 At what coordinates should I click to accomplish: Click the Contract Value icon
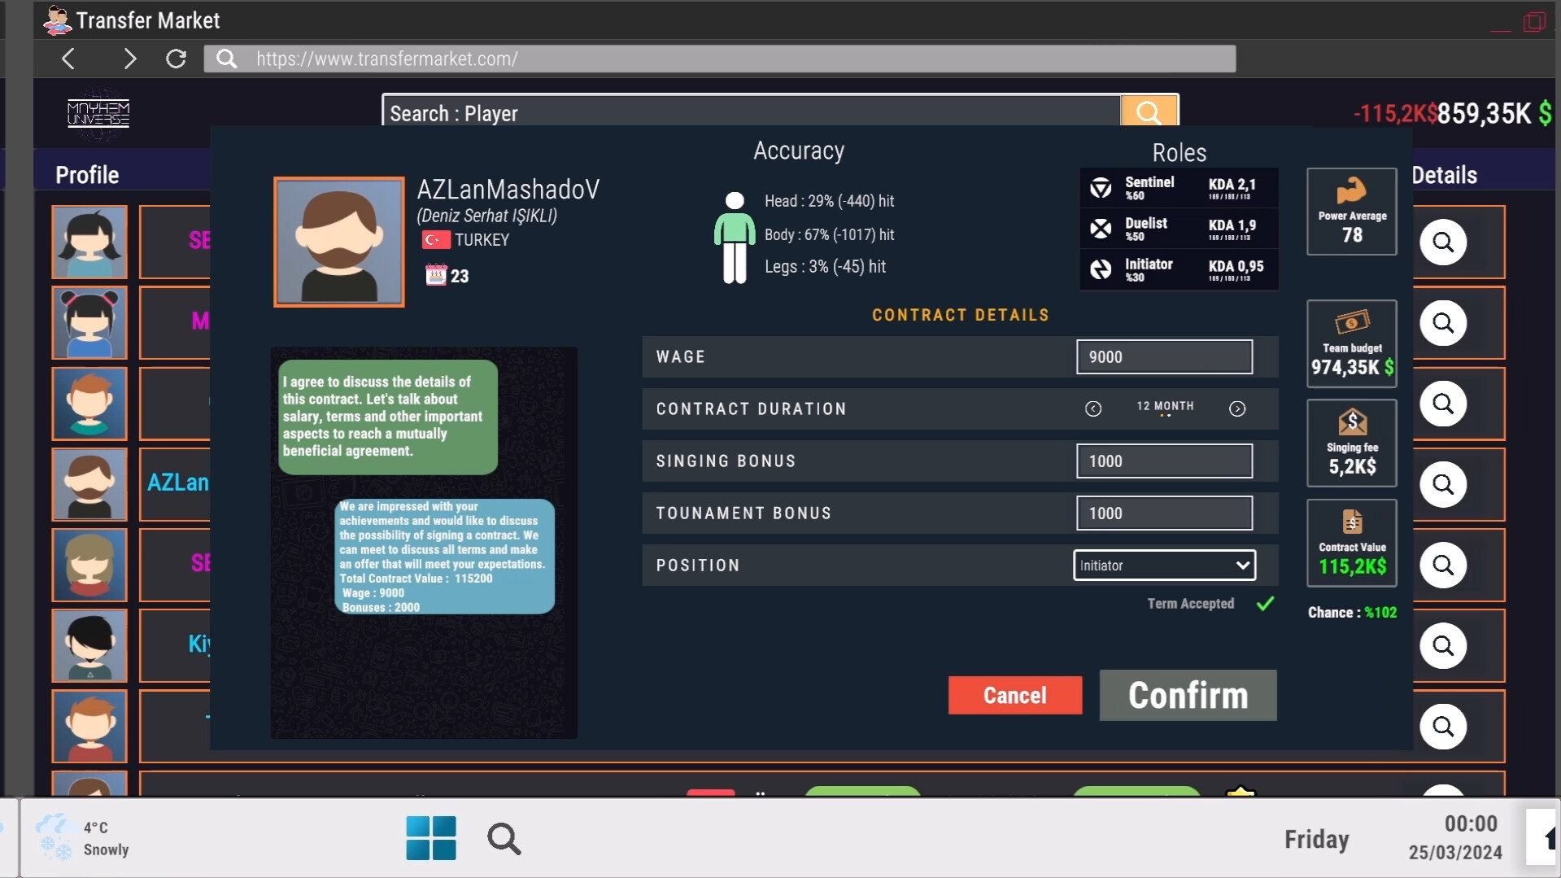coord(1350,522)
